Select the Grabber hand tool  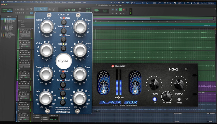45,9
